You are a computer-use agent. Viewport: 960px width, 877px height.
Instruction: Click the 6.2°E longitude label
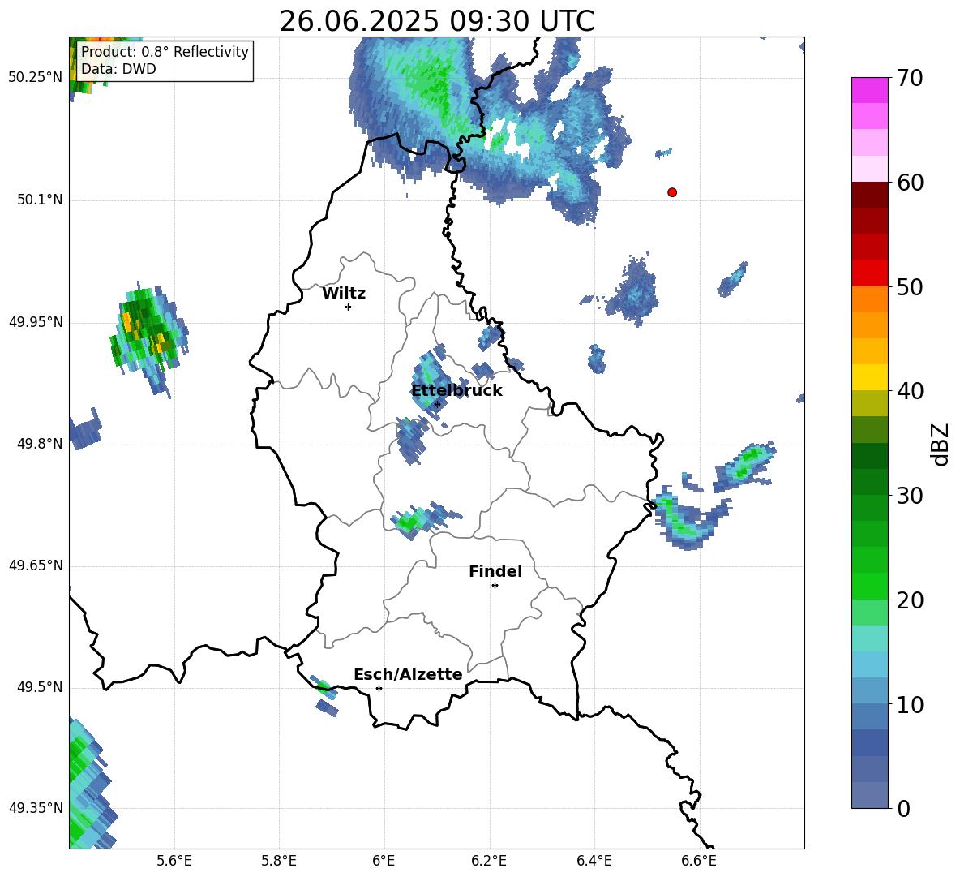pyautogui.click(x=489, y=861)
